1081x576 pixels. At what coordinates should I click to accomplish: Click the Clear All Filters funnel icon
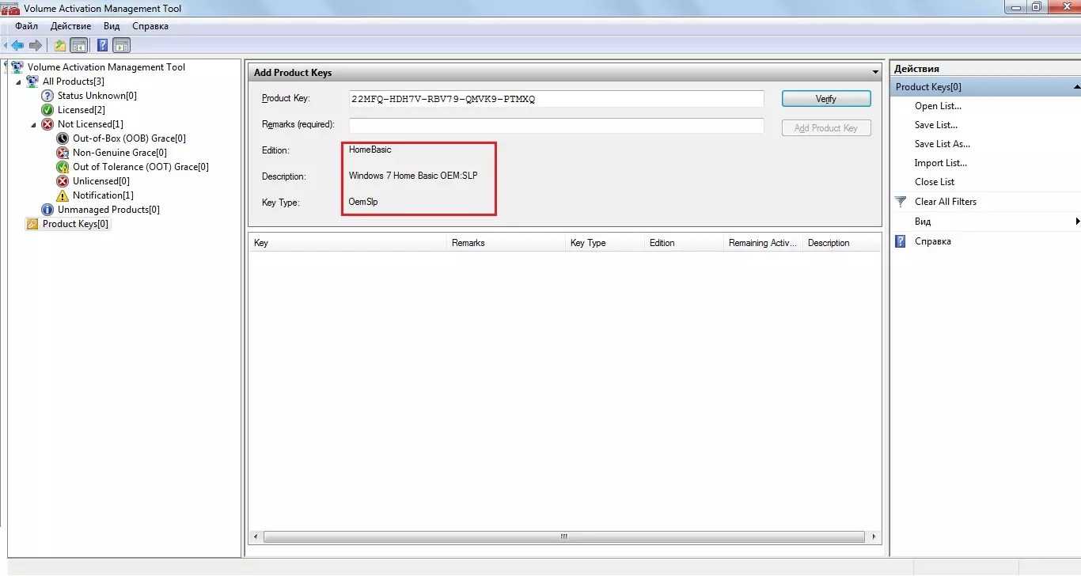[901, 202]
